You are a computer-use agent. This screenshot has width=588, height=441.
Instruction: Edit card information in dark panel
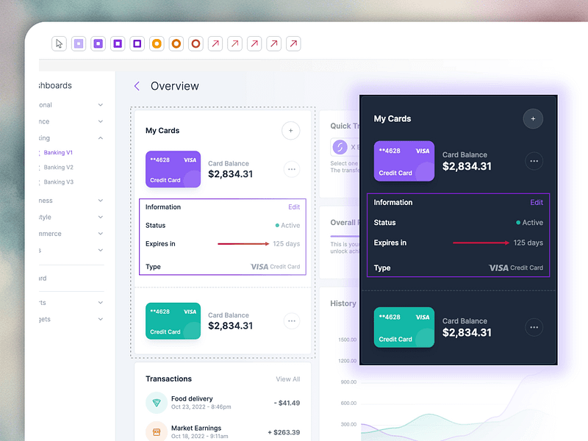(x=537, y=203)
